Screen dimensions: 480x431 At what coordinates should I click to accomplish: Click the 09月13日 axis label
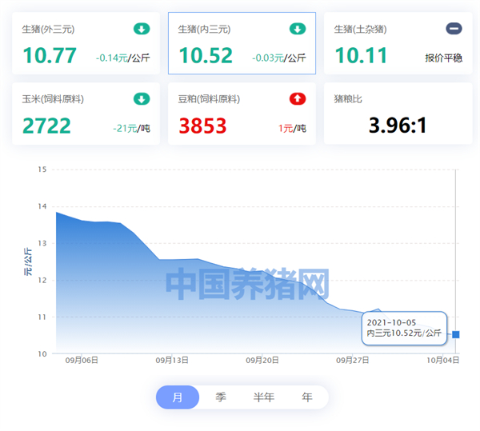(172, 361)
